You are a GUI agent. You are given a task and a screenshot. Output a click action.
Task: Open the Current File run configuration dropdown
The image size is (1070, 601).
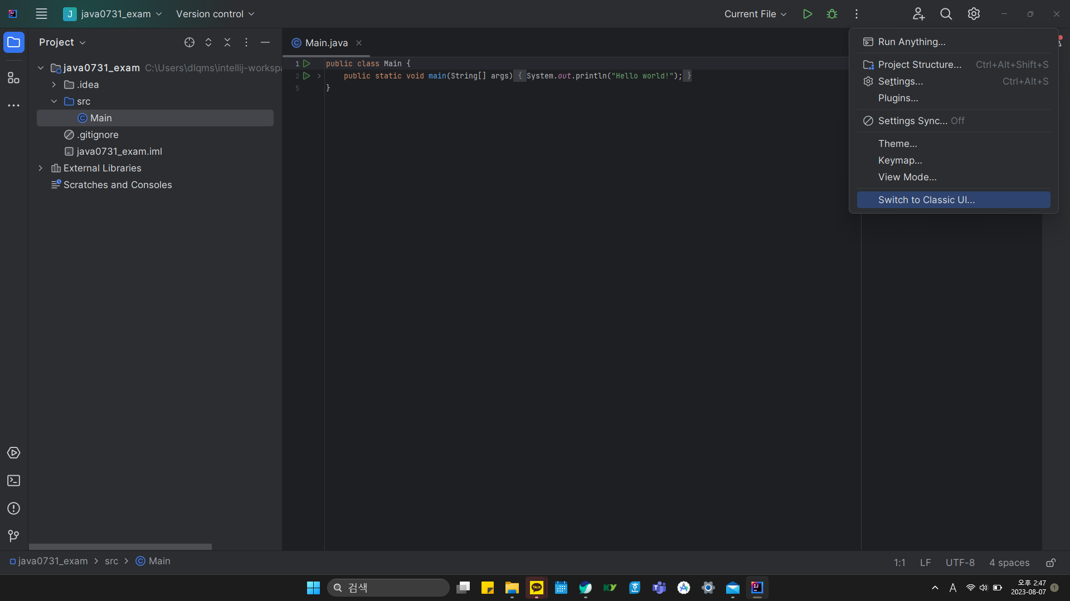click(x=755, y=14)
